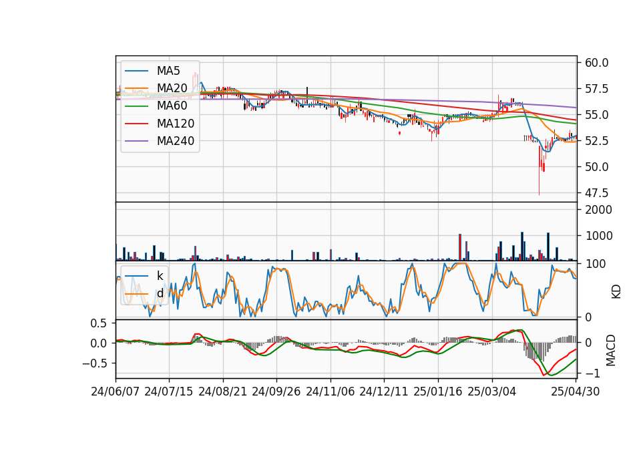This screenshot has width=641, height=461.
Task: Click the 52.5 price axis tick label
Action: [596, 141]
